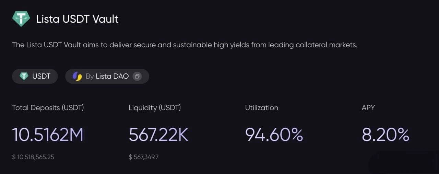This screenshot has width=439, height=174.
Task: Click the 8.20% APY value
Action: point(385,135)
